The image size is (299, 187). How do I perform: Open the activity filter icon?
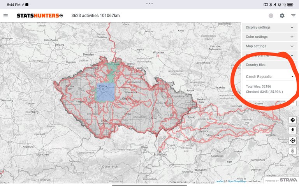(293, 16)
